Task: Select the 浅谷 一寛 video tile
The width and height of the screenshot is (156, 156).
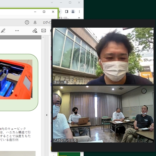Action: (x=103, y=56)
